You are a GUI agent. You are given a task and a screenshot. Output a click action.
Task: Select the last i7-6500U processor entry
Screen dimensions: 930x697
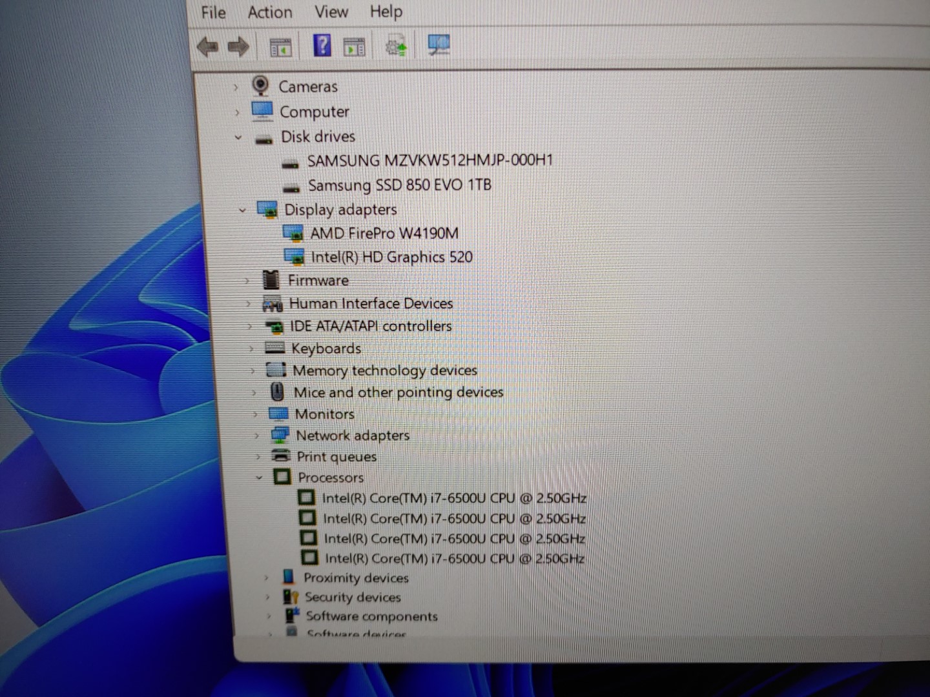click(x=455, y=558)
